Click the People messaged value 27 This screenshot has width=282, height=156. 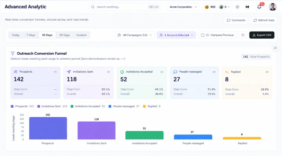click(177, 79)
